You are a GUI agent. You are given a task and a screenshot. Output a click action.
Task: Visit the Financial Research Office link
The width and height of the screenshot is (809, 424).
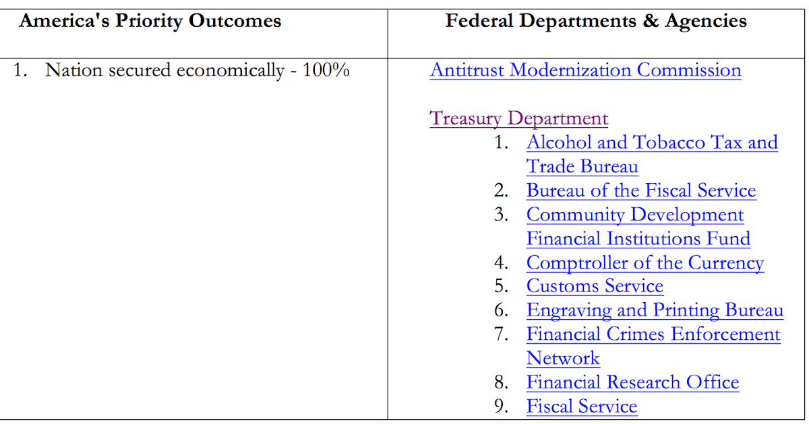[632, 382]
